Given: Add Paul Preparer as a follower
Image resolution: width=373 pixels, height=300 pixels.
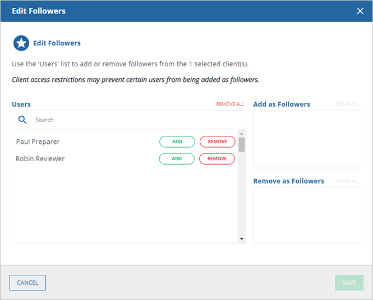Looking at the screenshot, I should tap(177, 142).
